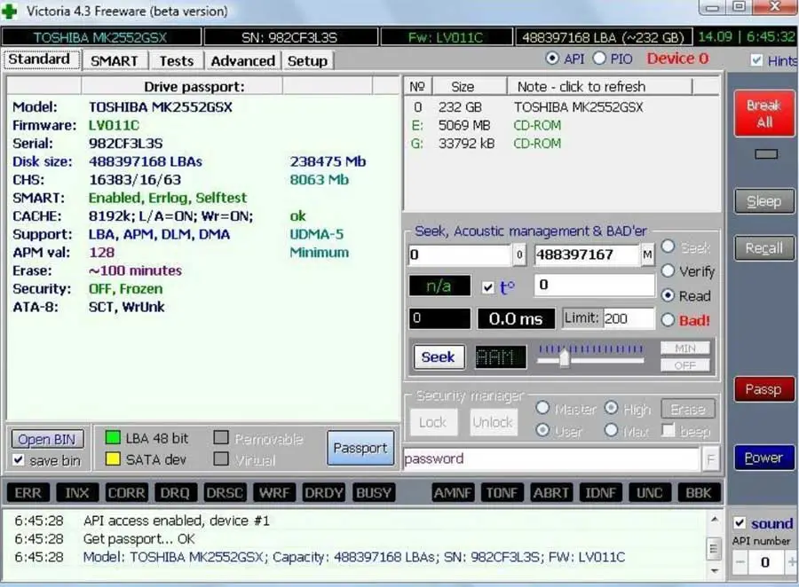Click the DRDY status register indicator
This screenshot has height=587, width=799.
[x=323, y=493]
